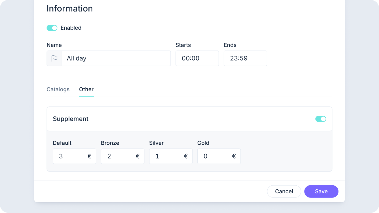Click the euro symbol in Bronze field
The image size is (379, 213).
point(138,156)
